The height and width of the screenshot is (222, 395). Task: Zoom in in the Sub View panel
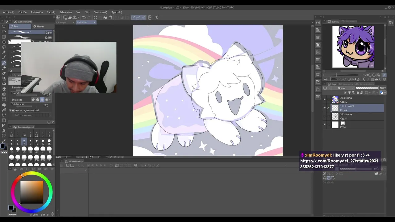pos(374,75)
